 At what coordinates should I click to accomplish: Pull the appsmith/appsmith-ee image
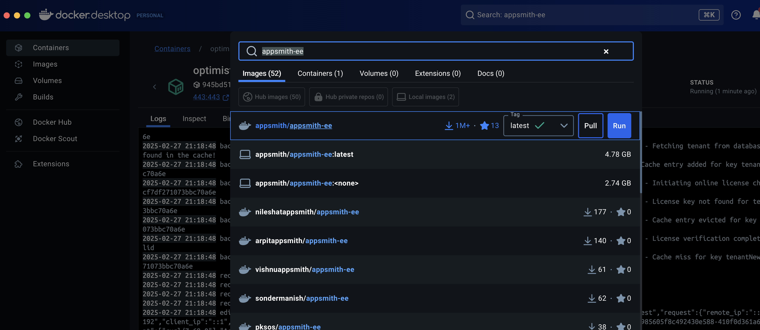point(590,125)
